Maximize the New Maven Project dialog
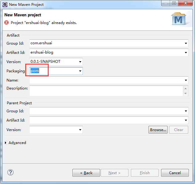Image resolution: width=195 pixels, height=184 pixels. point(174,3)
